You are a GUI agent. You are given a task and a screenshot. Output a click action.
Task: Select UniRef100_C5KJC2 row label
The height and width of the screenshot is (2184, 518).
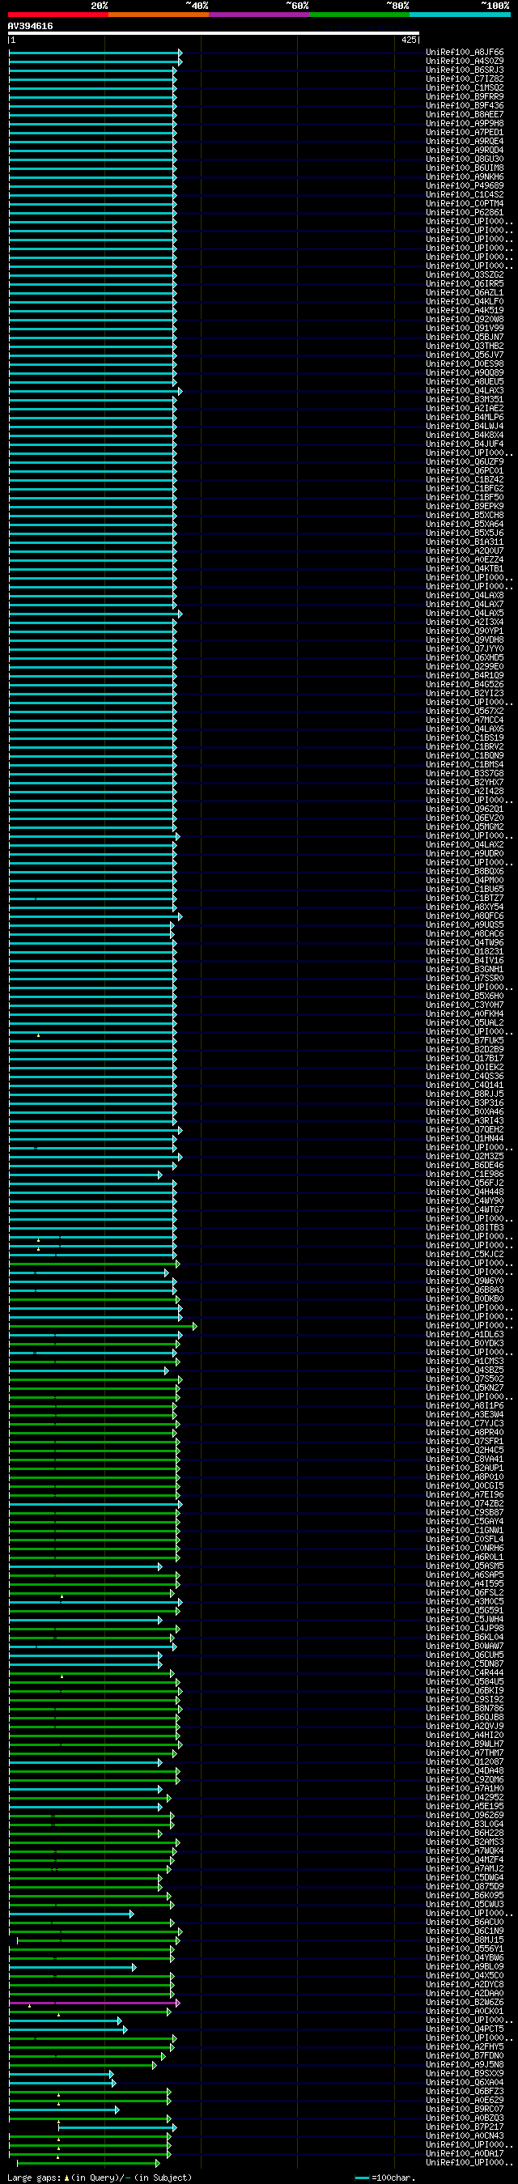[465, 1254]
